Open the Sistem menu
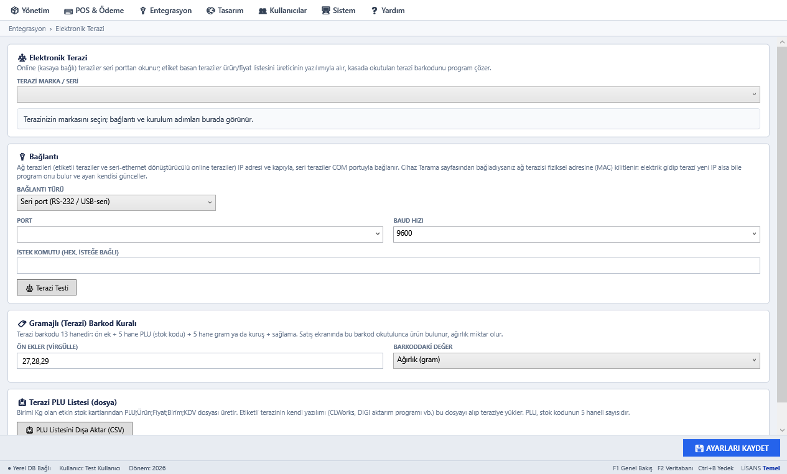The height and width of the screenshot is (474, 787). click(x=338, y=11)
